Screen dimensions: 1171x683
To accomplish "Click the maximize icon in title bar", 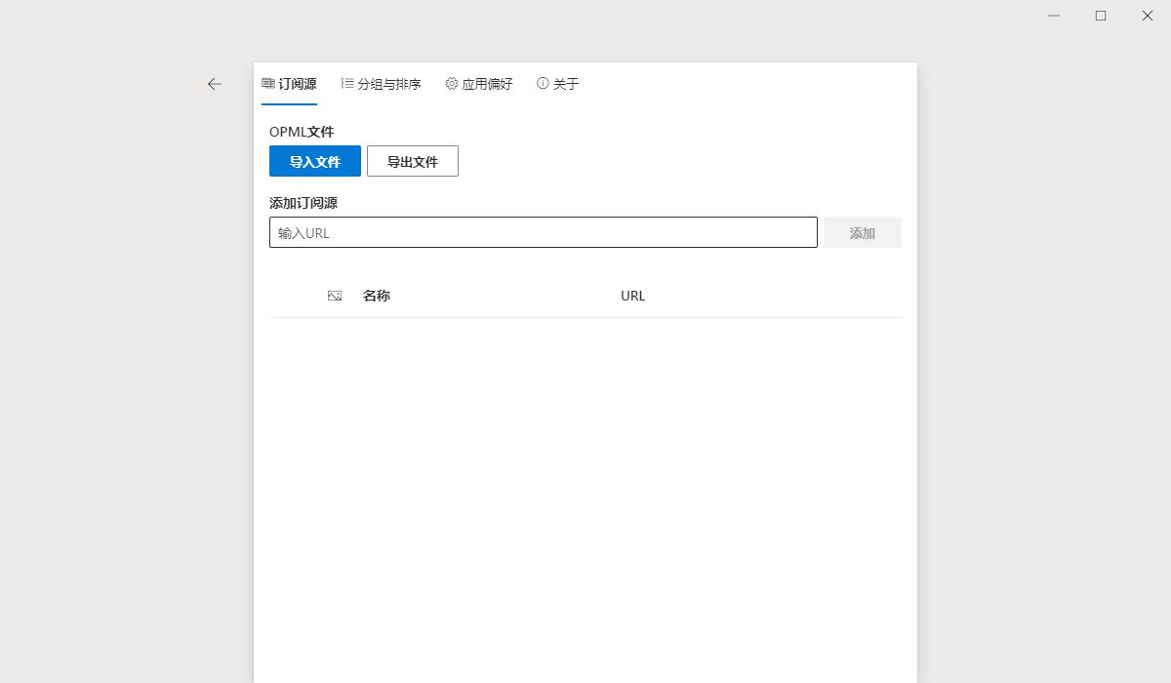I will tap(1100, 16).
